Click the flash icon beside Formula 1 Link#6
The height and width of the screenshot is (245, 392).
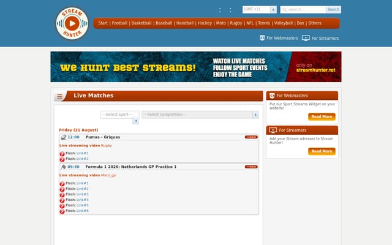tap(62, 211)
